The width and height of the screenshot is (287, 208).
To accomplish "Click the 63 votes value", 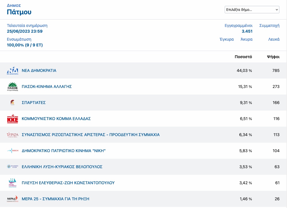I will pyautogui.click(x=277, y=167).
